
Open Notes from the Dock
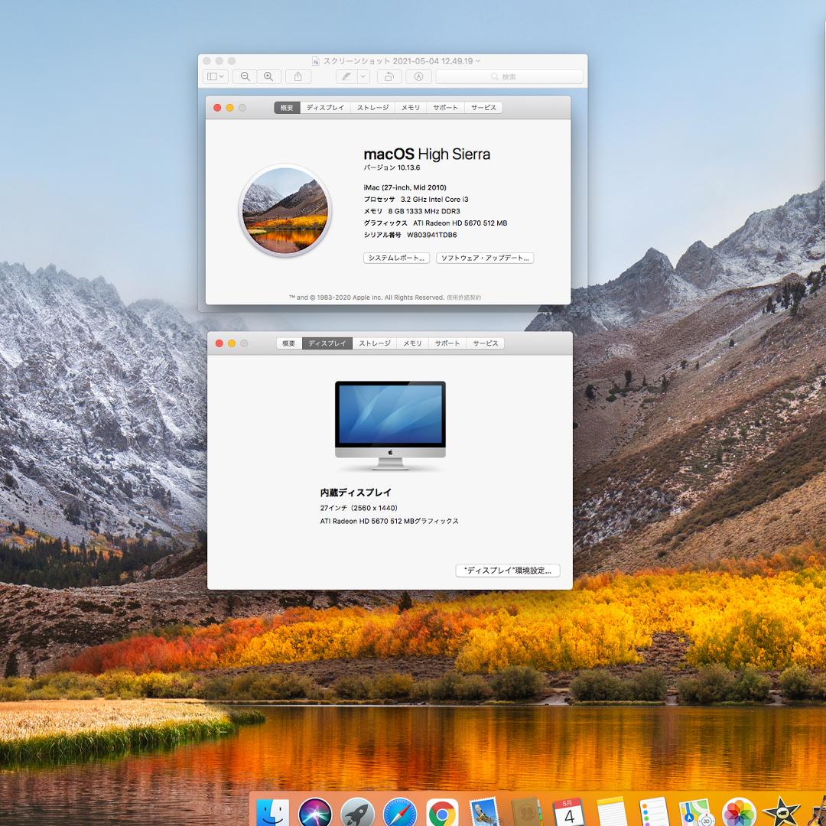click(x=611, y=813)
